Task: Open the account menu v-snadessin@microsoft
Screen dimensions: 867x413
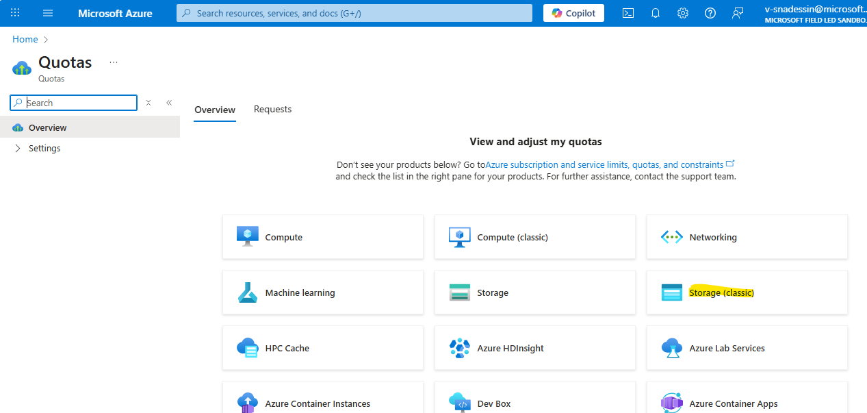Action: pyautogui.click(x=816, y=13)
